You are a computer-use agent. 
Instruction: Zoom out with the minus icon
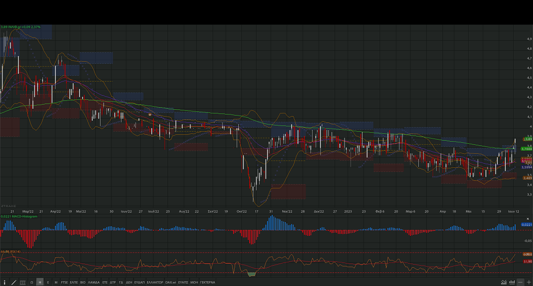[520, 282]
